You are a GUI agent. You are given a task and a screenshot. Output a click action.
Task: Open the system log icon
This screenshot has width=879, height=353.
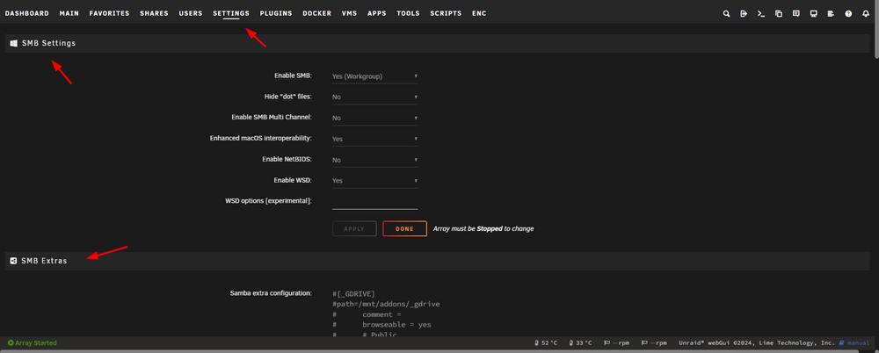[831, 13]
